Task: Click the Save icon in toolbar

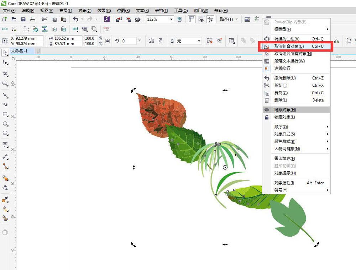Action: coord(23,19)
